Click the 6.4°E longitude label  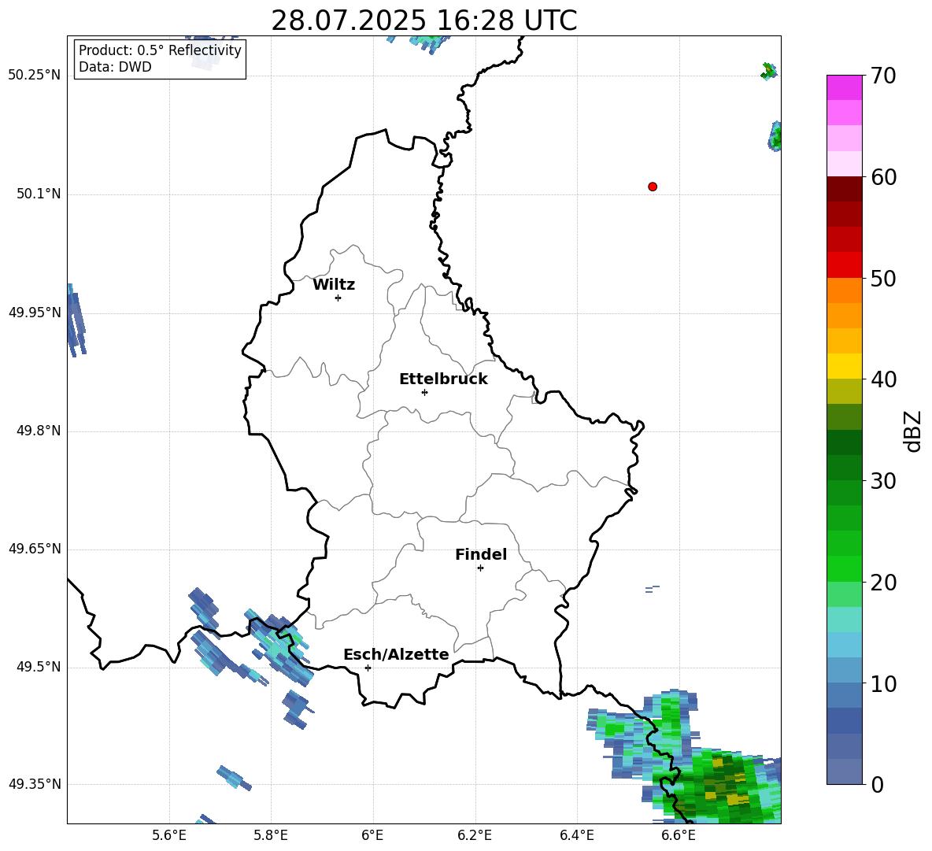[x=576, y=835]
